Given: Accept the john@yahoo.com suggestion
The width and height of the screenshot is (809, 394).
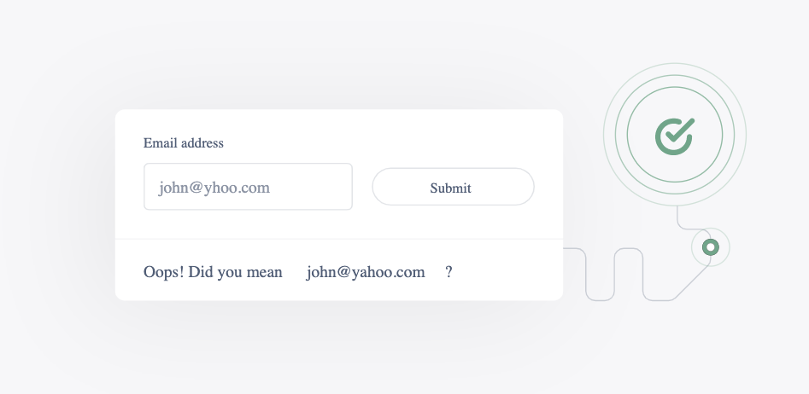Looking at the screenshot, I should point(366,272).
